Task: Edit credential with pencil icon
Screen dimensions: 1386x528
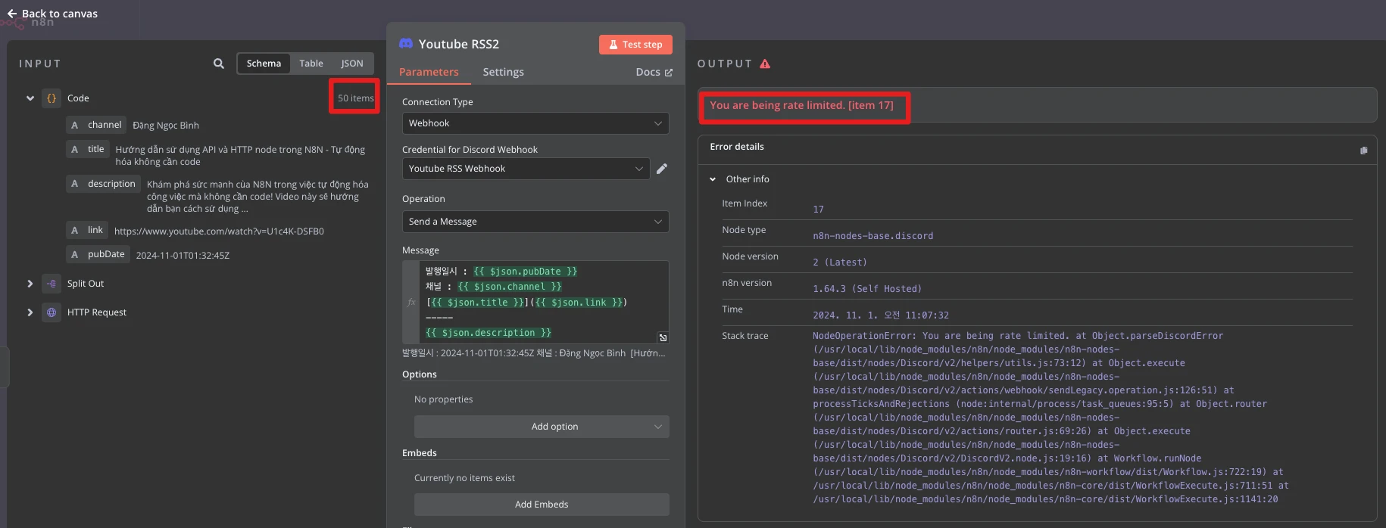Action: [662, 169]
